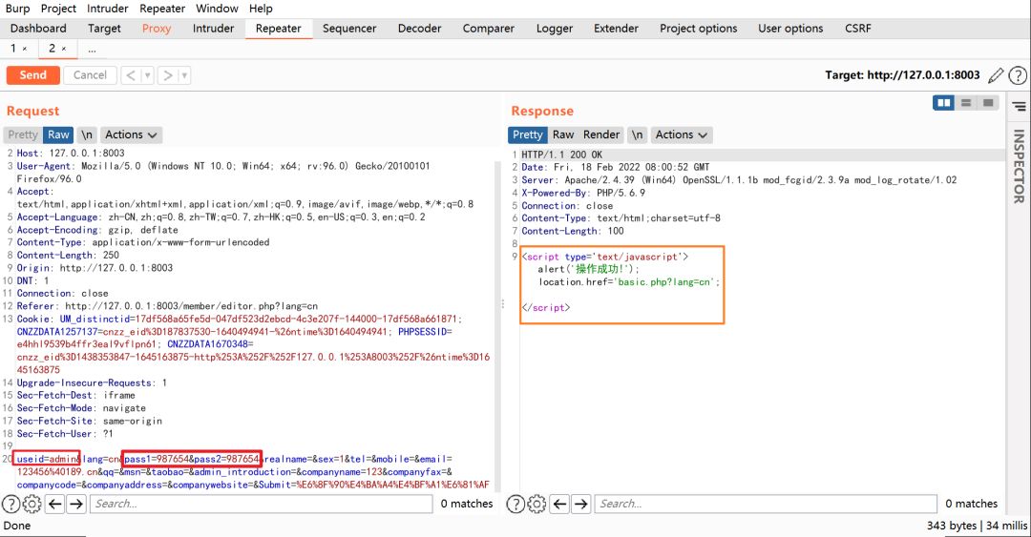Viewport: 1031px width, 537px height.
Task: Click request search help icon
Action: pos(11,505)
